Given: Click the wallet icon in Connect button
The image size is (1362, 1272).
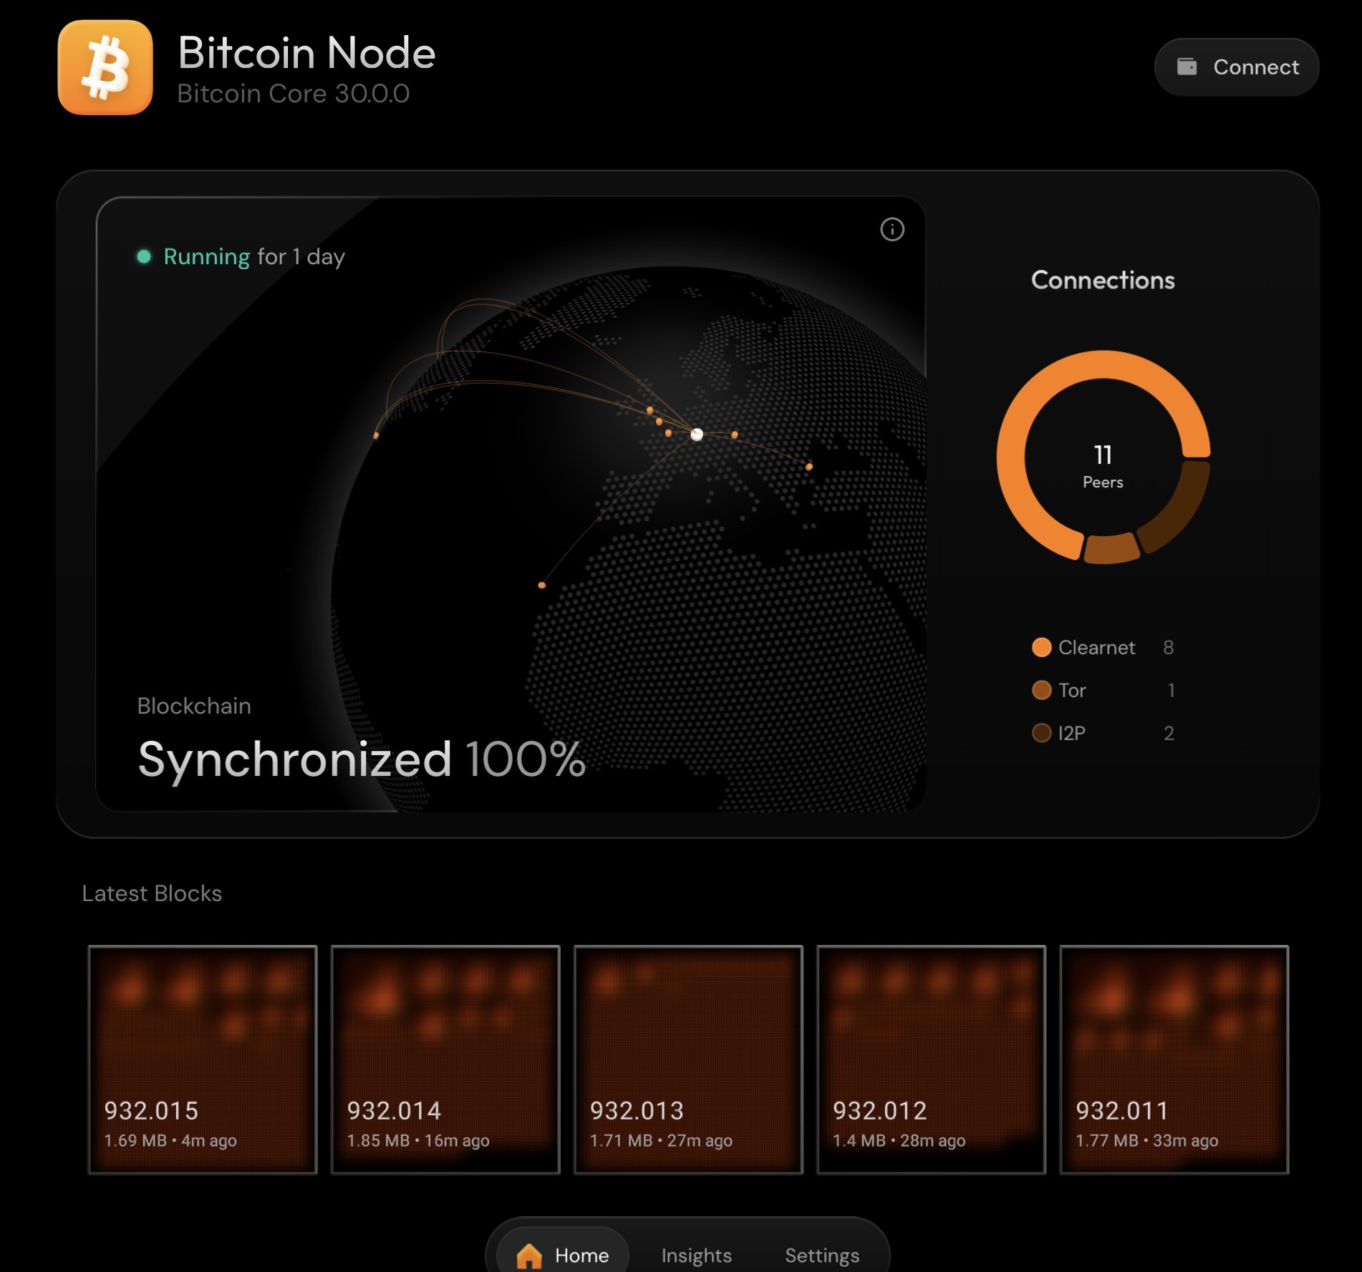Looking at the screenshot, I should 1187,67.
